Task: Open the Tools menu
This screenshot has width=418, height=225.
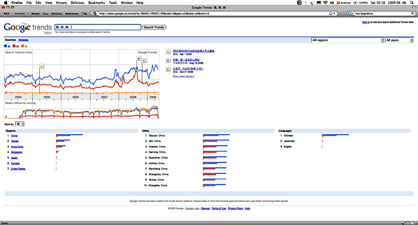Action: (x=113, y=2)
